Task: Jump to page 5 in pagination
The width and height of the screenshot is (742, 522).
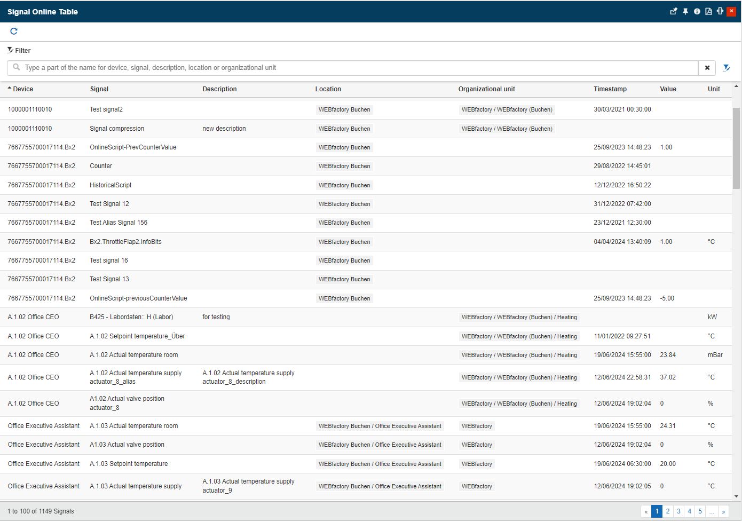Action: tap(700, 511)
